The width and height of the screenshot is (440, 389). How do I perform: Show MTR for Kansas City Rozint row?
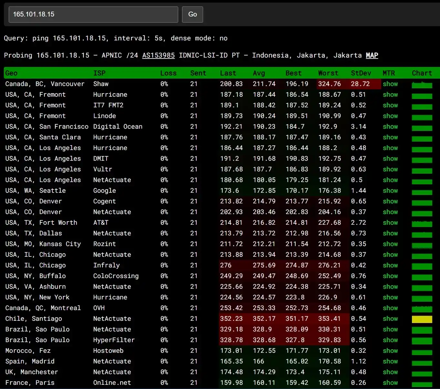coord(390,244)
